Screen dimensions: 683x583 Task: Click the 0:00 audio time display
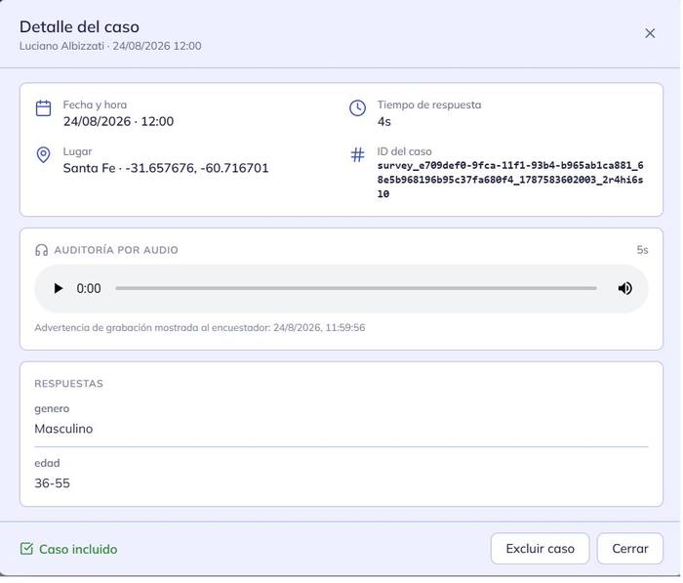tap(89, 288)
